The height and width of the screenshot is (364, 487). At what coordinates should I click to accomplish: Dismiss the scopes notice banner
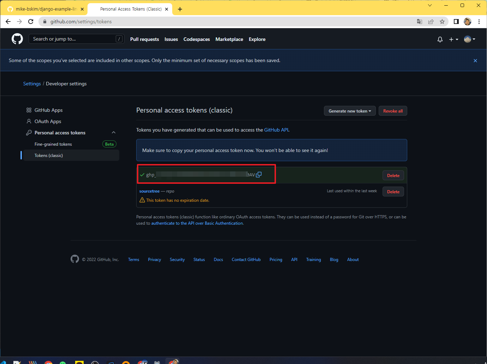click(x=475, y=61)
